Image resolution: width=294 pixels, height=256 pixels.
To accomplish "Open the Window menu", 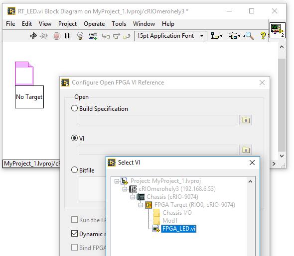I will click(144, 24).
